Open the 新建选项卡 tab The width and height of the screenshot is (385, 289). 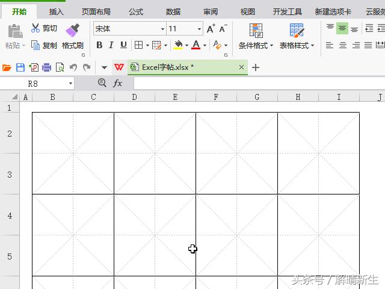[x=333, y=11]
